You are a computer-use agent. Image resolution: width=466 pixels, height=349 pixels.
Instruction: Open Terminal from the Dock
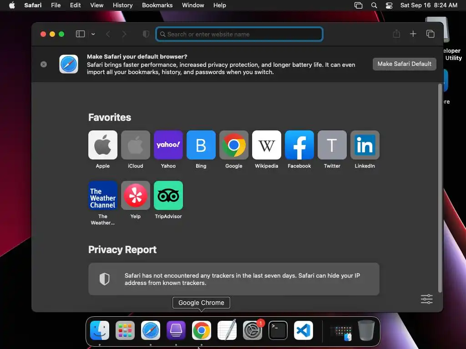point(278,330)
